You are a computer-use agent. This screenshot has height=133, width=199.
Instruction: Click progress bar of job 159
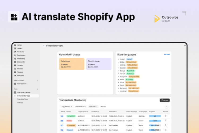pos(155,116)
